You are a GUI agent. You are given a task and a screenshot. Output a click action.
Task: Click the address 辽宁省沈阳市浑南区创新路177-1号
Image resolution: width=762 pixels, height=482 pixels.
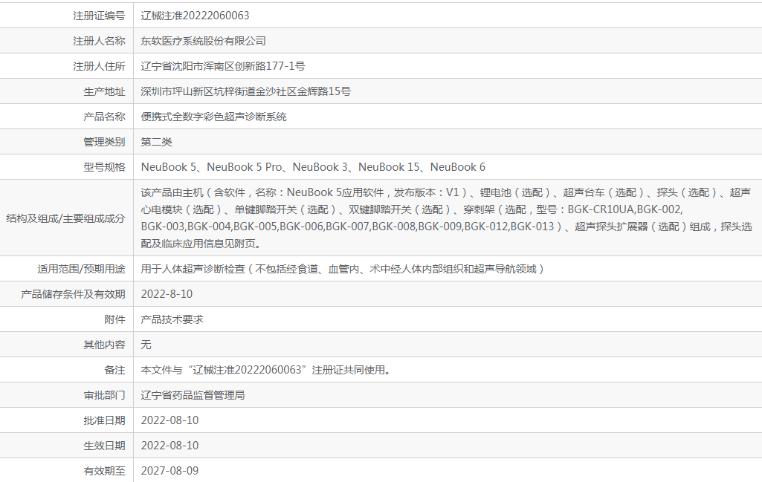223,66
